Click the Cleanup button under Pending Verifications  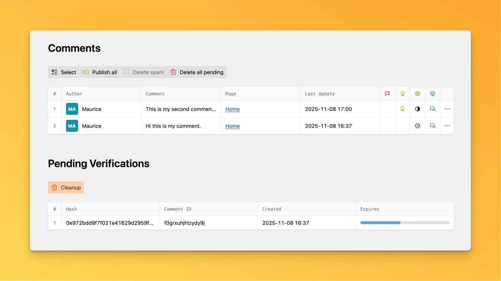point(66,187)
